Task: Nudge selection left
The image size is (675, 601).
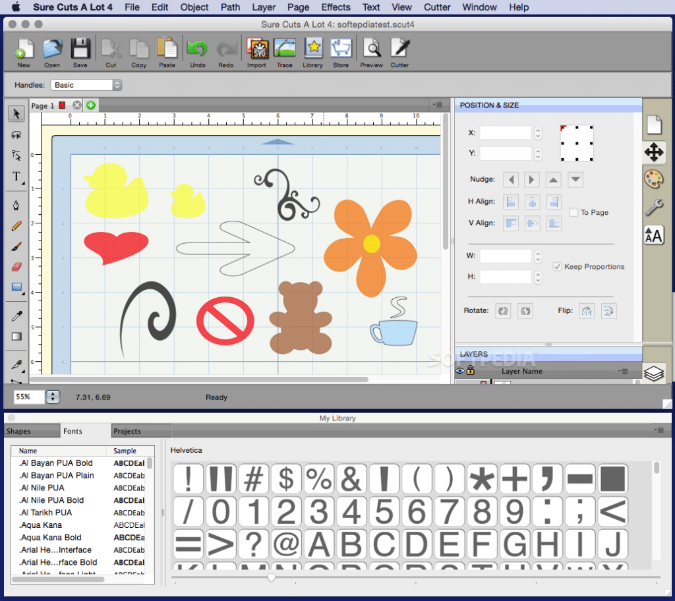Action: (511, 179)
